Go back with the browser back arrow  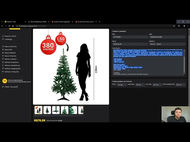(x=2, y=26)
